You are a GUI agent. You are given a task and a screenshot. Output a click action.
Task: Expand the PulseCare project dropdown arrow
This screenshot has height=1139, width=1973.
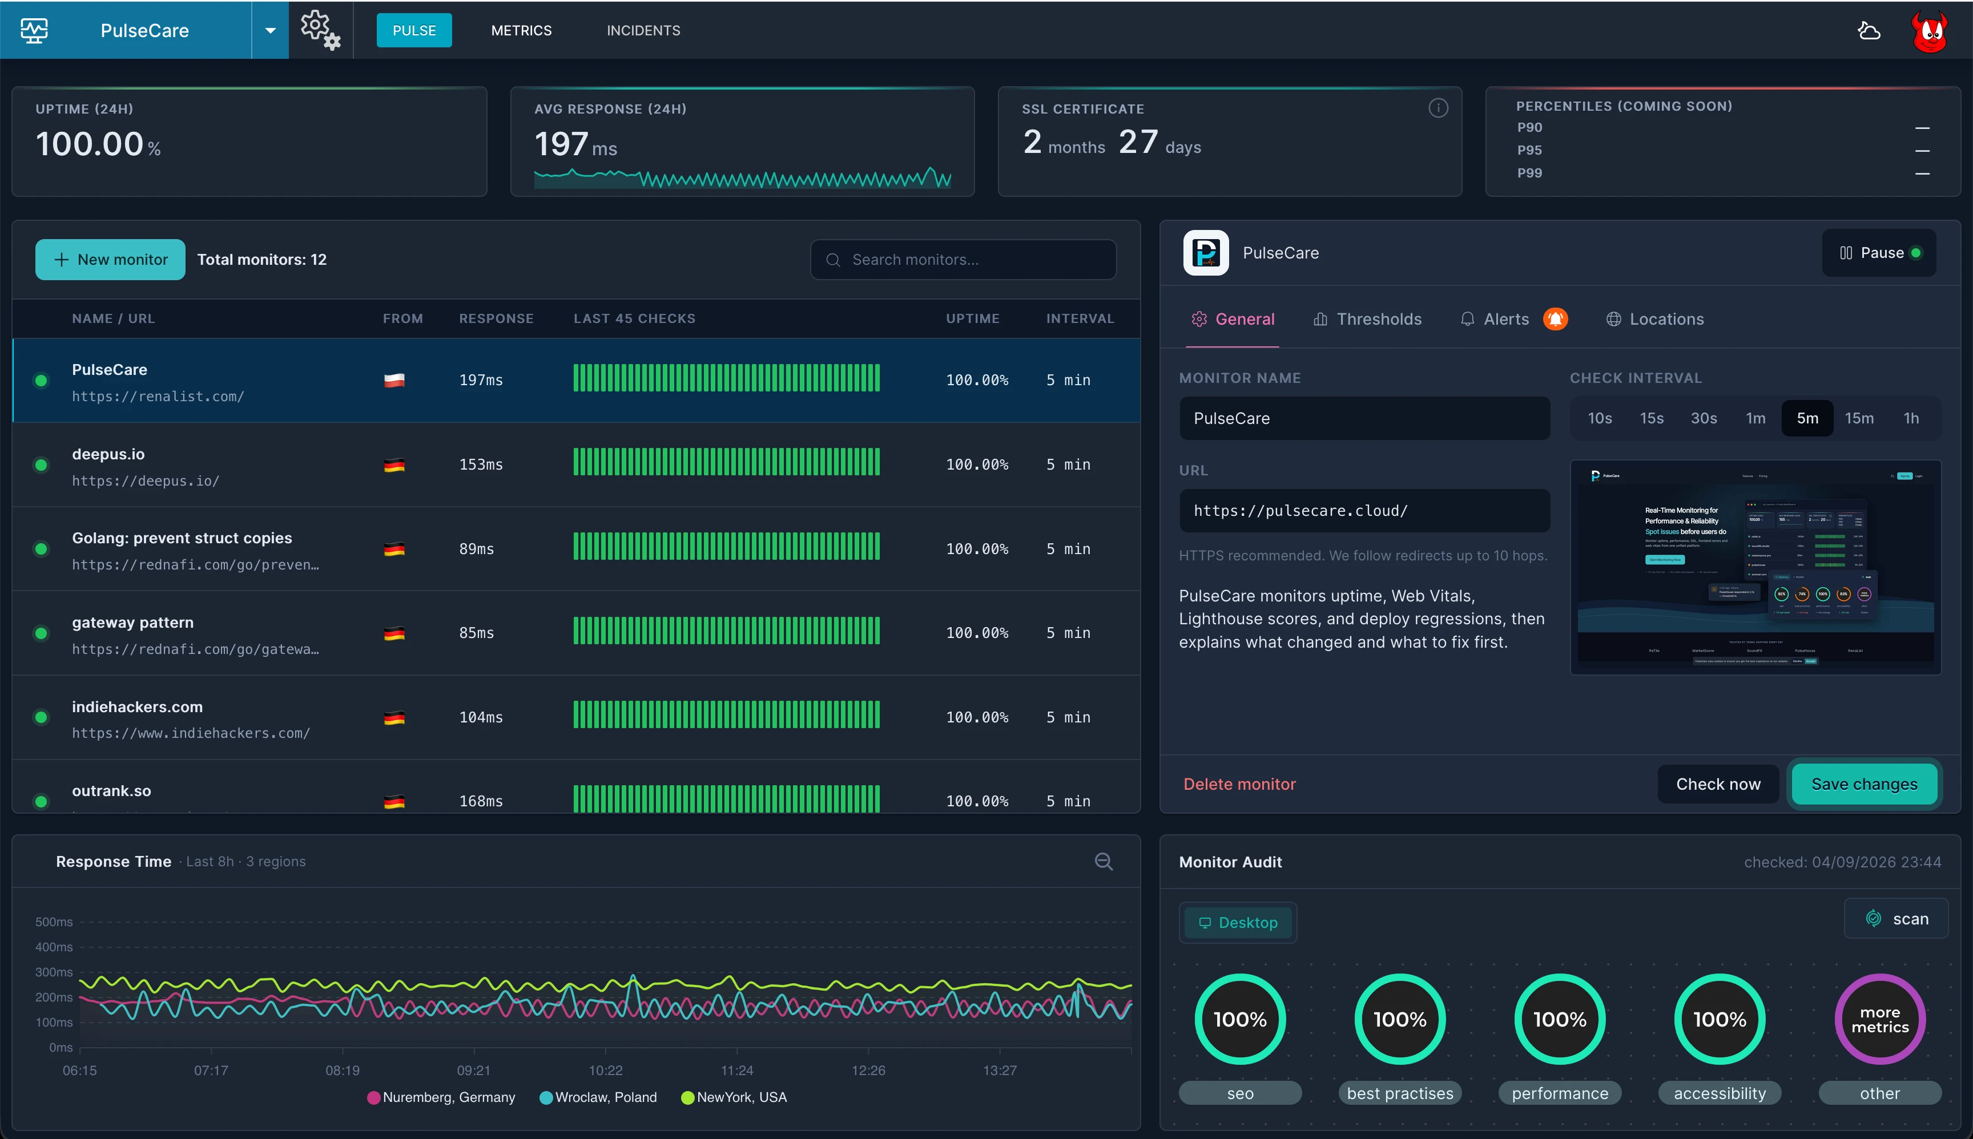(x=270, y=30)
